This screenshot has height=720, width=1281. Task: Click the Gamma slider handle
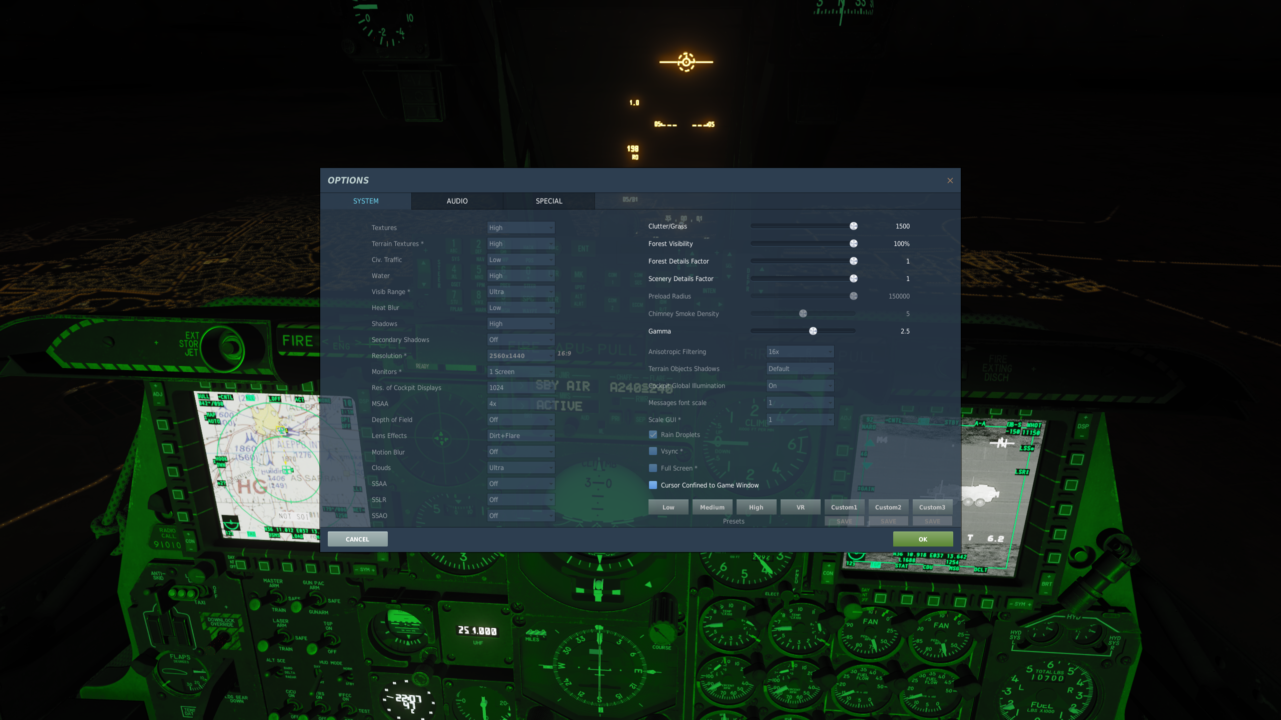tap(813, 331)
